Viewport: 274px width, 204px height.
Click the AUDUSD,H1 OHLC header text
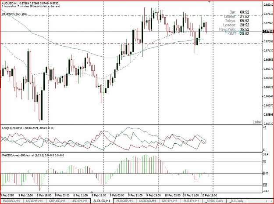pyautogui.click(x=31, y=4)
